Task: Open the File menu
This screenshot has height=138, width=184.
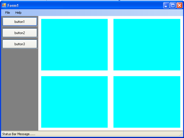Action: [x=7, y=13]
